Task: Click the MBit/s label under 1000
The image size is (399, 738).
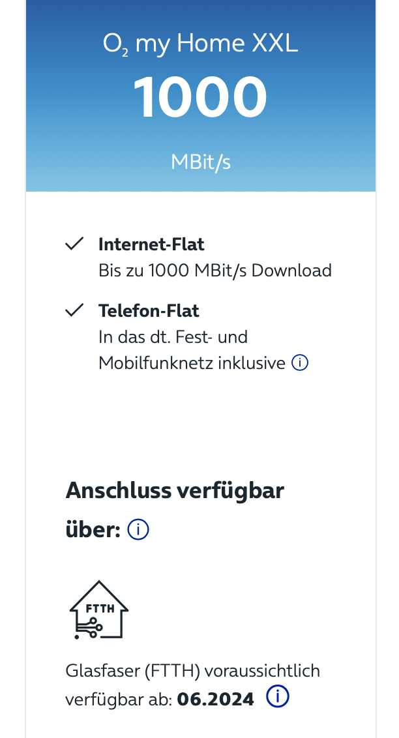Action: [x=200, y=161]
